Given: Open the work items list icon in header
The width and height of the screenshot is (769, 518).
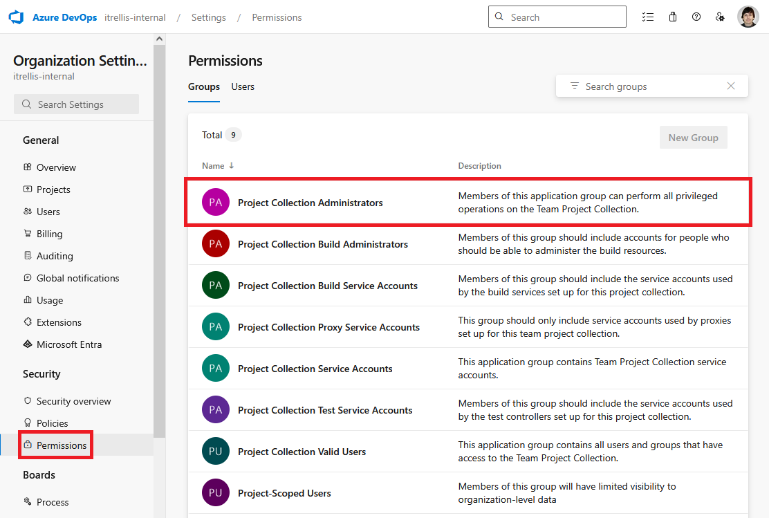Looking at the screenshot, I should 648,17.
